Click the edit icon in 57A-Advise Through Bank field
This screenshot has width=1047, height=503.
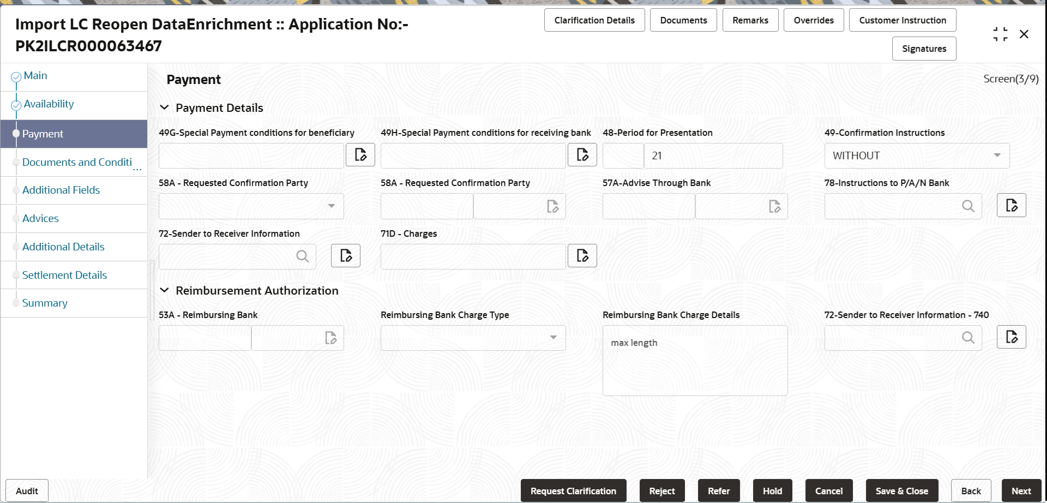[775, 206]
